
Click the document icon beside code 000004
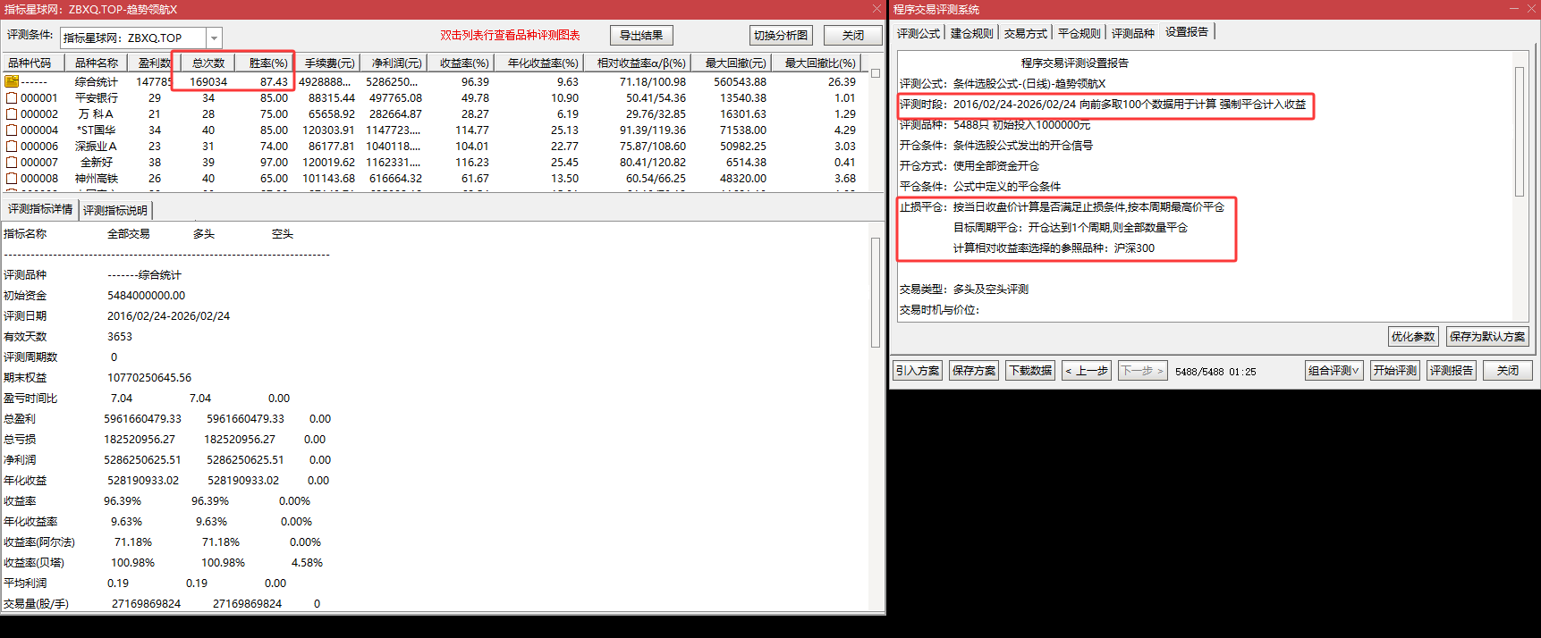12,130
